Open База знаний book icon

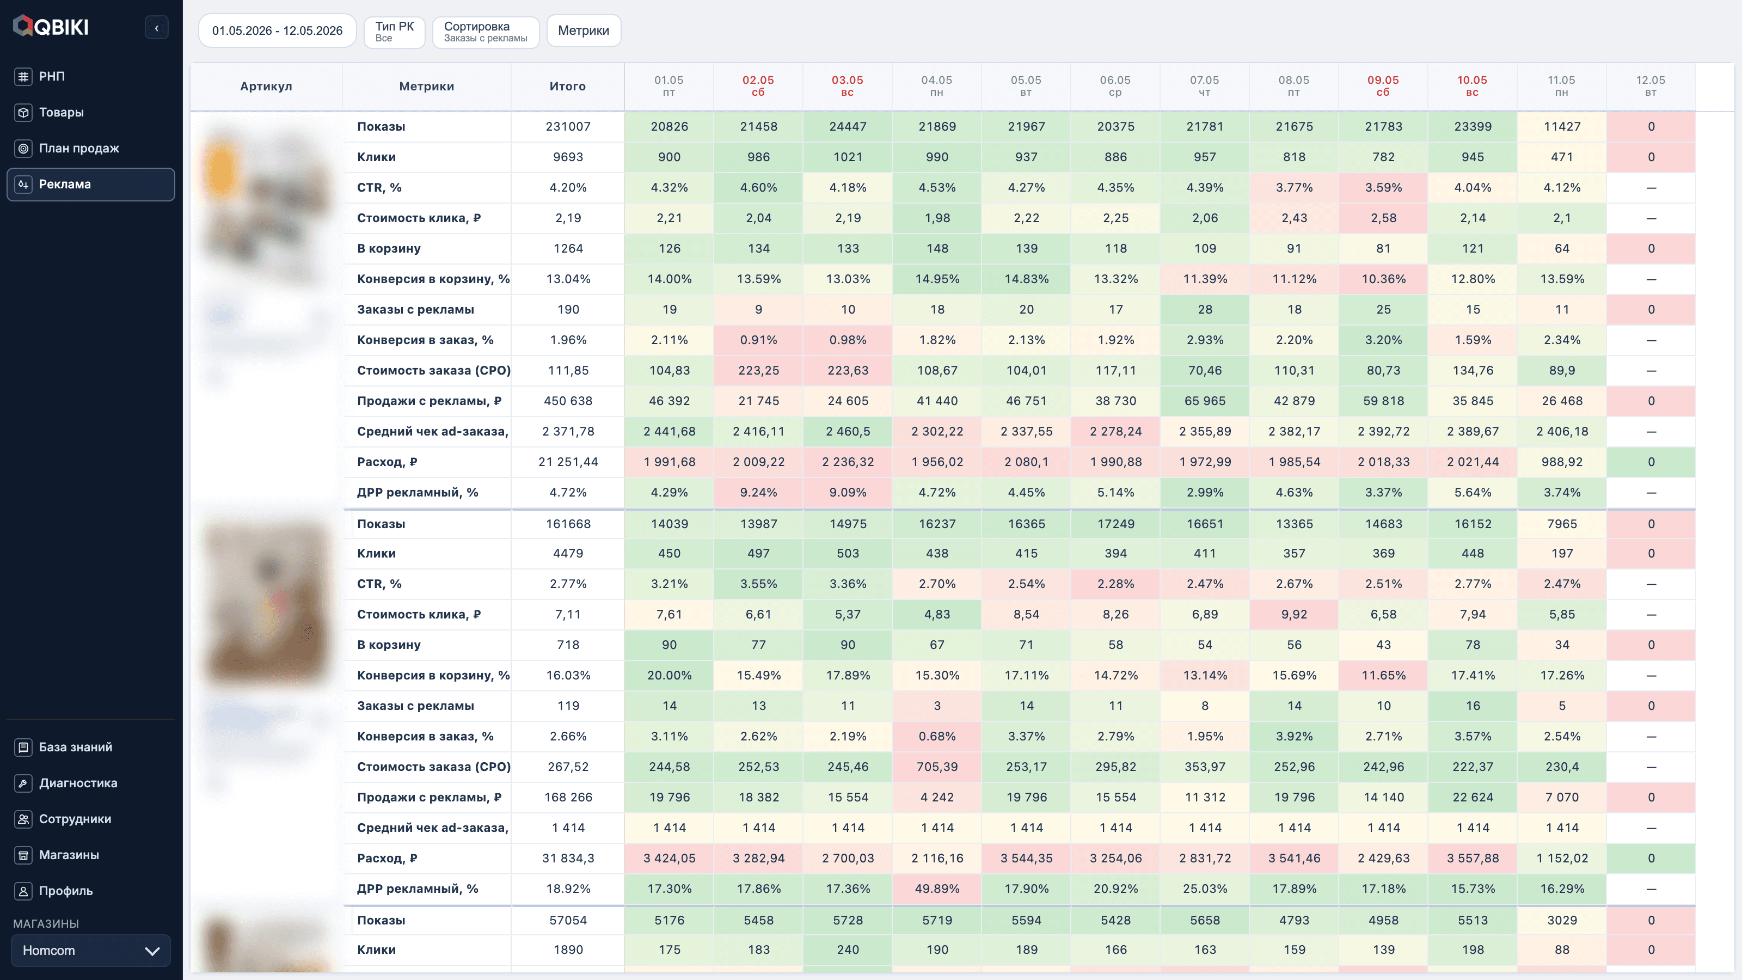click(23, 748)
